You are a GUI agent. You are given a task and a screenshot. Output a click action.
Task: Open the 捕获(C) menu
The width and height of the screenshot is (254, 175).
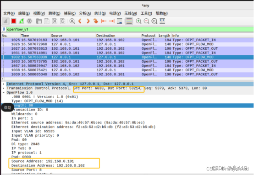pyautogui.click(x=70, y=13)
